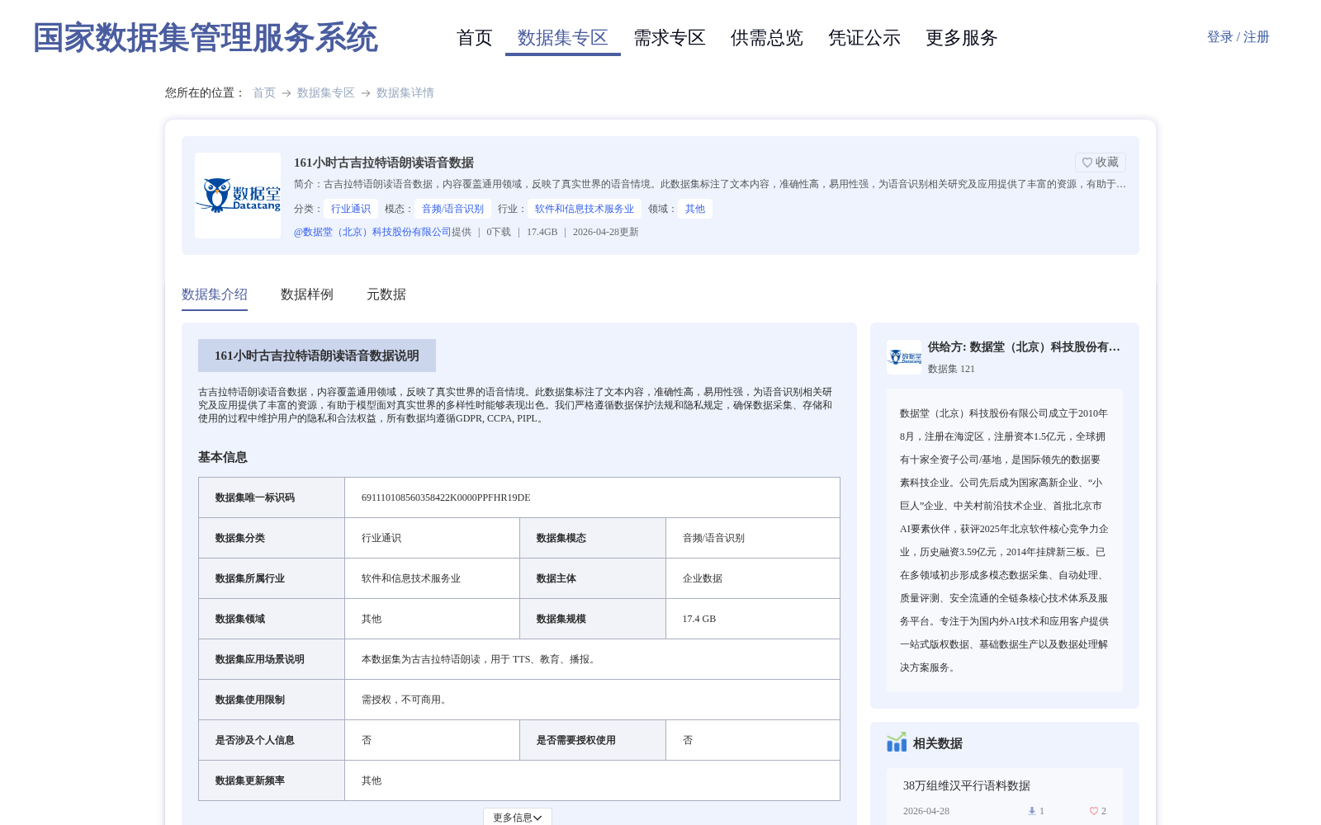This screenshot has width=1321, height=825.
Task: Click breadcrumb 数据集详情 link
Action: [405, 93]
